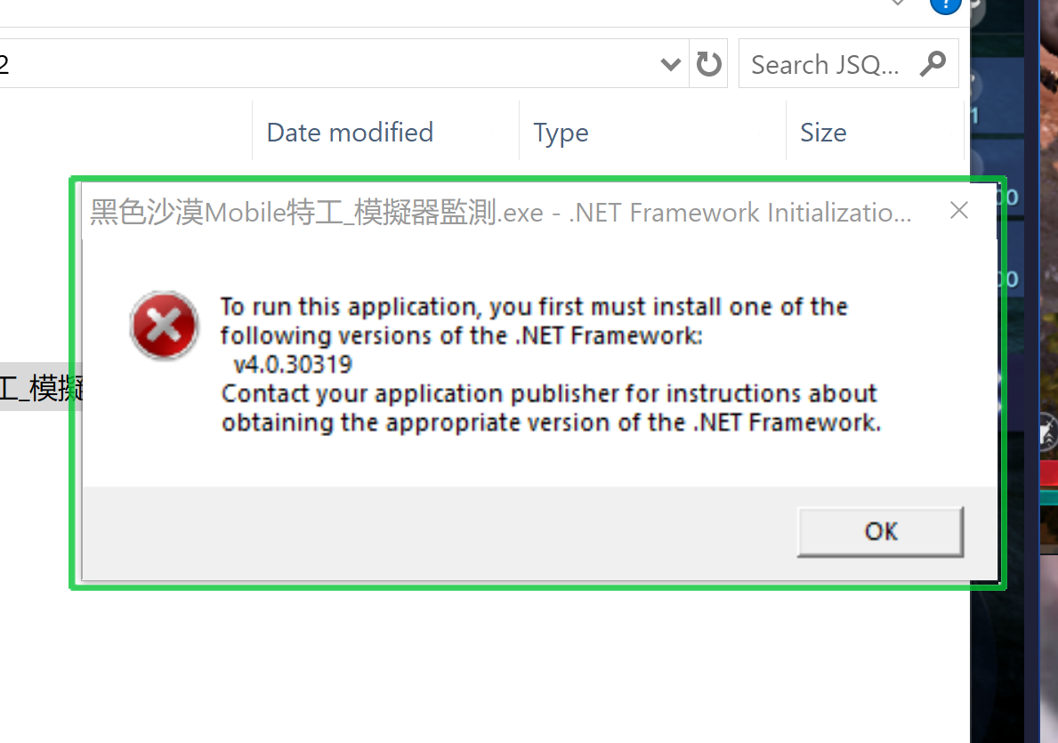Sort files by the Type column header

coord(561,132)
